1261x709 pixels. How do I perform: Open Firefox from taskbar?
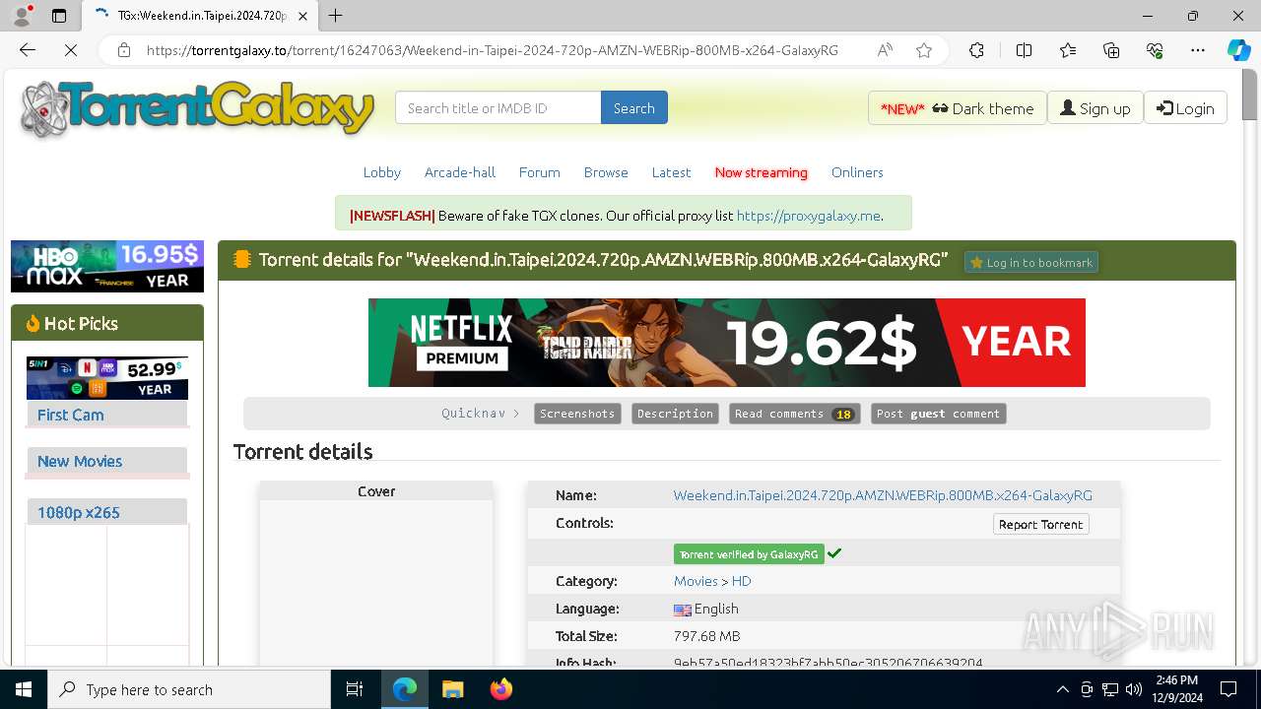pos(500,689)
